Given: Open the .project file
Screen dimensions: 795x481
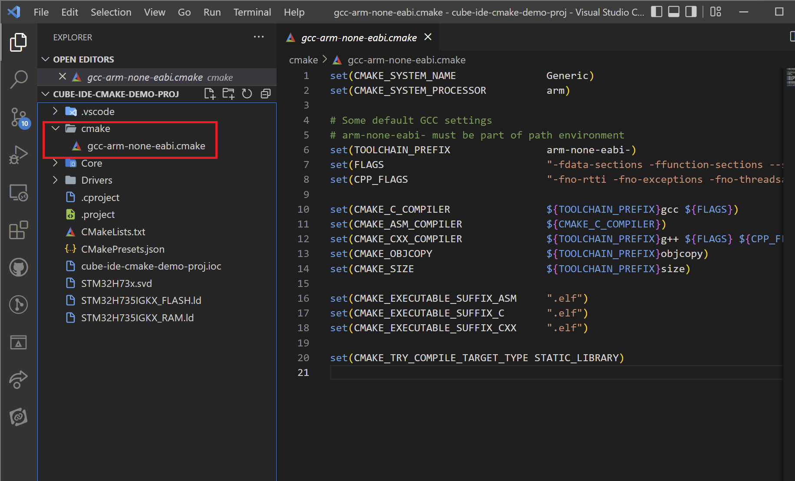Looking at the screenshot, I should 98,214.
